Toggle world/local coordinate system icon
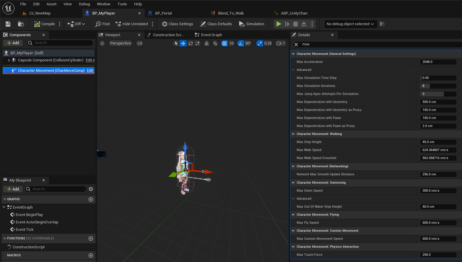Image resolution: width=462 pixels, height=262 pixels. tap(207, 43)
